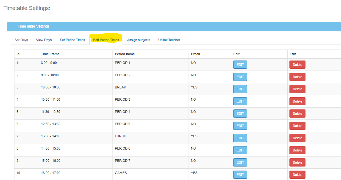Viewport: 341px width, 180px height.
Task: Switch to the View Days tab
Action: coord(44,40)
